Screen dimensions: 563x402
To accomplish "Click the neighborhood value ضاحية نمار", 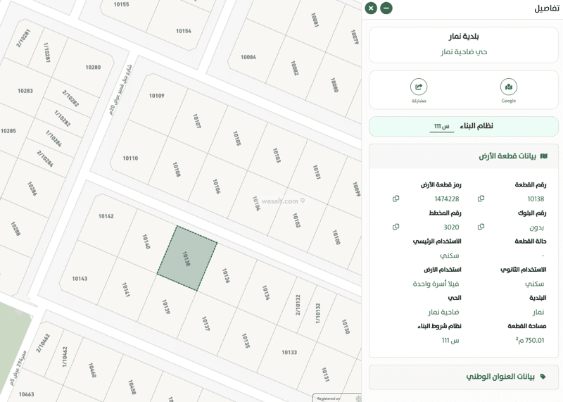I will 443,312.
